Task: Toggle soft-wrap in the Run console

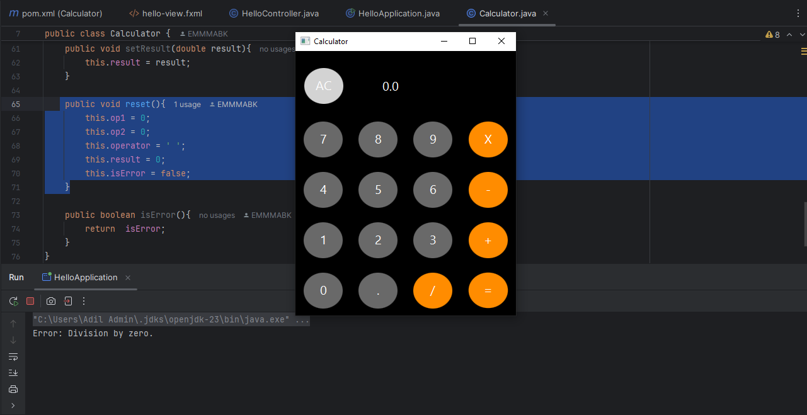Action: tap(13, 356)
